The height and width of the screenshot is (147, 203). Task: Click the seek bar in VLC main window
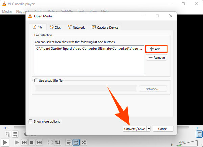(x=101, y=127)
